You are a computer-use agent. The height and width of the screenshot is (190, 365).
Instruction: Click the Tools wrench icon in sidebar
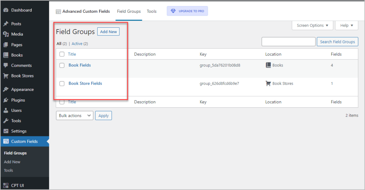[6, 121]
